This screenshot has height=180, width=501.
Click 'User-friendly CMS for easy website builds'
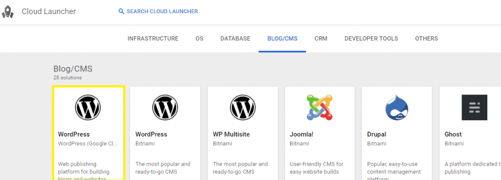click(x=317, y=168)
